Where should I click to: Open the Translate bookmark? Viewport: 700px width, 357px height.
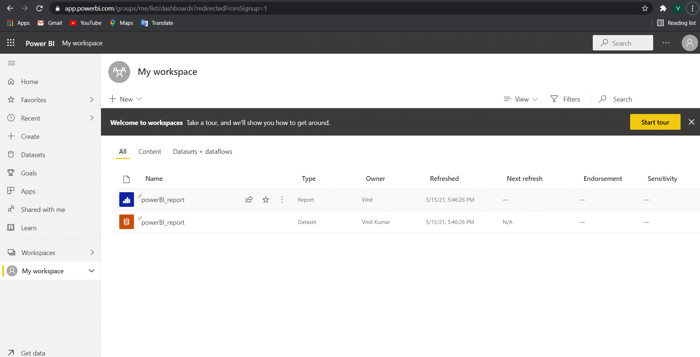point(157,23)
